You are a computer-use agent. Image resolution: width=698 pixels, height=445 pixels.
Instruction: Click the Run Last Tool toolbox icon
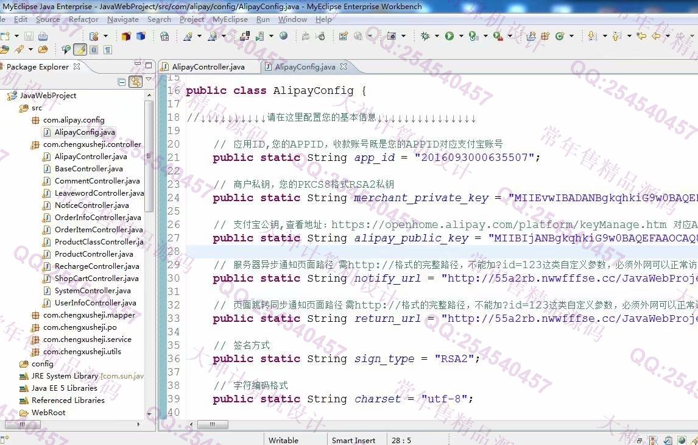point(498,36)
